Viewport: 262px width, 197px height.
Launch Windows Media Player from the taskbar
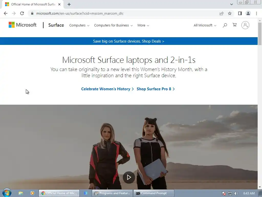pyautogui.click(x=32, y=193)
